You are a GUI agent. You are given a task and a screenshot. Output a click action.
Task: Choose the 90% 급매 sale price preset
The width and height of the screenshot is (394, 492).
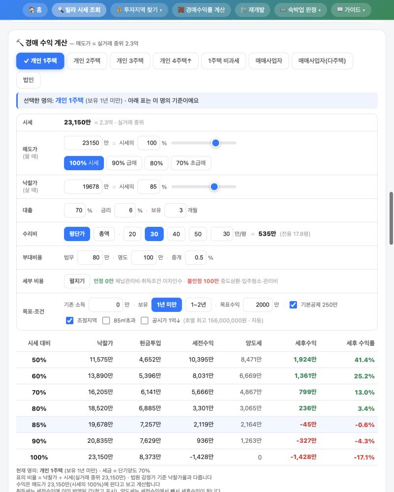(x=124, y=163)
